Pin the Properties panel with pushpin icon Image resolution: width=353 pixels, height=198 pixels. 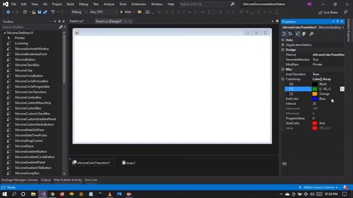coord(338,21)
